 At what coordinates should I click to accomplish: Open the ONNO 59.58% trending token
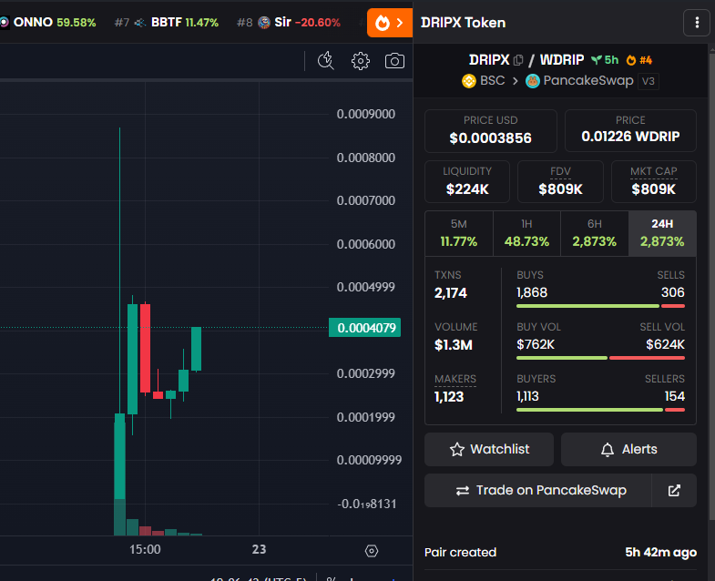click(48, 23)
